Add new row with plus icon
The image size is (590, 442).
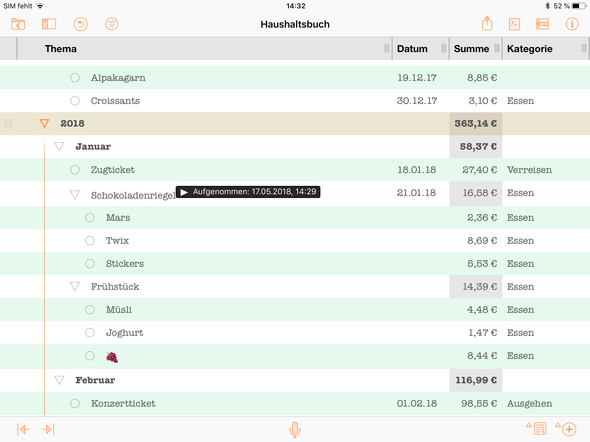pyautogui.click(x=569, y=429)
